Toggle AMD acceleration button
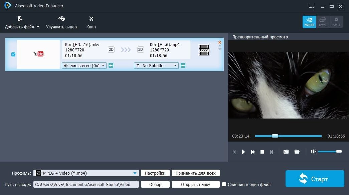 pyautogui.click(x=336, y=22)
